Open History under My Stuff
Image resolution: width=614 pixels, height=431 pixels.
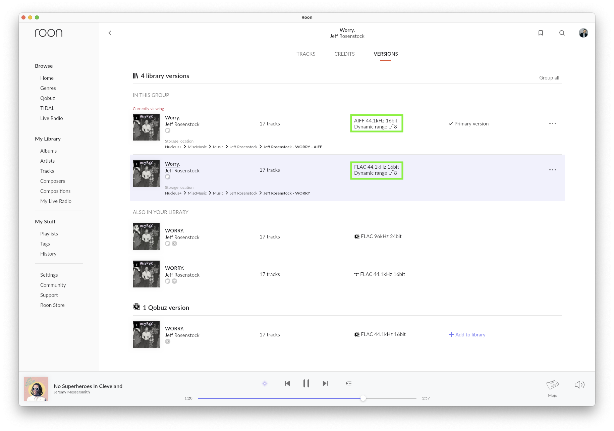pyautogui.click(x=48, y=254)
